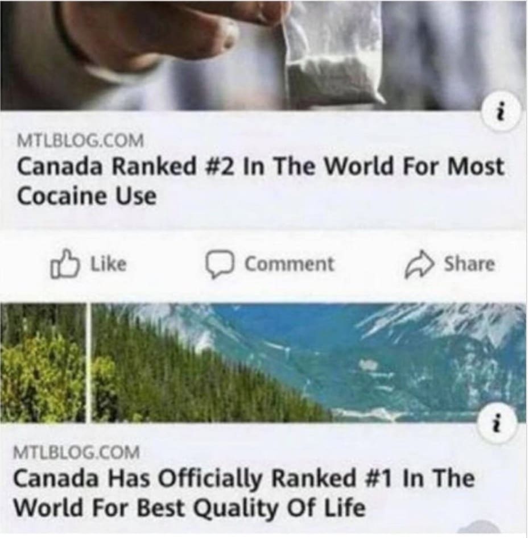Tap the Comment speech bubble icon
Viewport: 529px width, 538px height.
pyautogui.click(x=220, y=264)
